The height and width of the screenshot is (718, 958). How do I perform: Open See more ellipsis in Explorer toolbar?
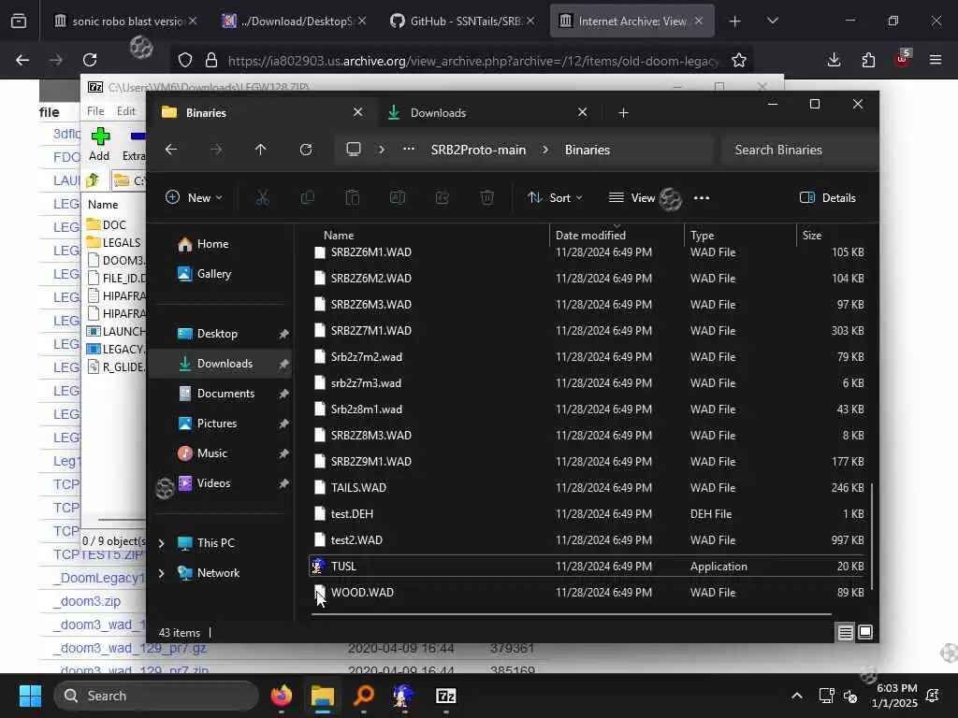click(702, 198)
